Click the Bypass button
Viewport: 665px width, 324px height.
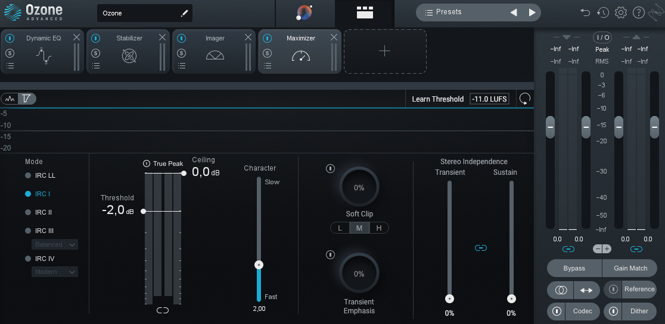[x=574, y=268]
